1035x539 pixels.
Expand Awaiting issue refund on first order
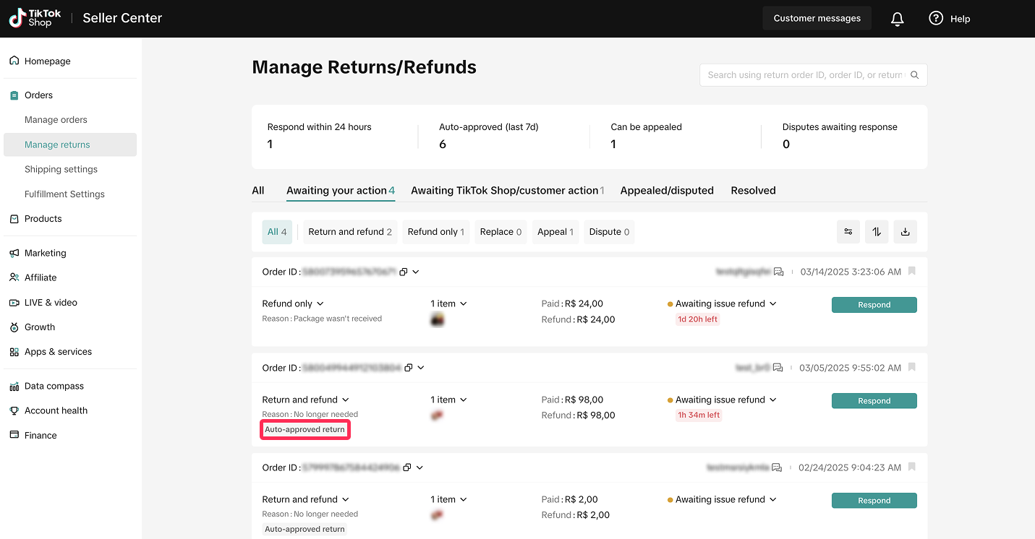pos(772,303)
